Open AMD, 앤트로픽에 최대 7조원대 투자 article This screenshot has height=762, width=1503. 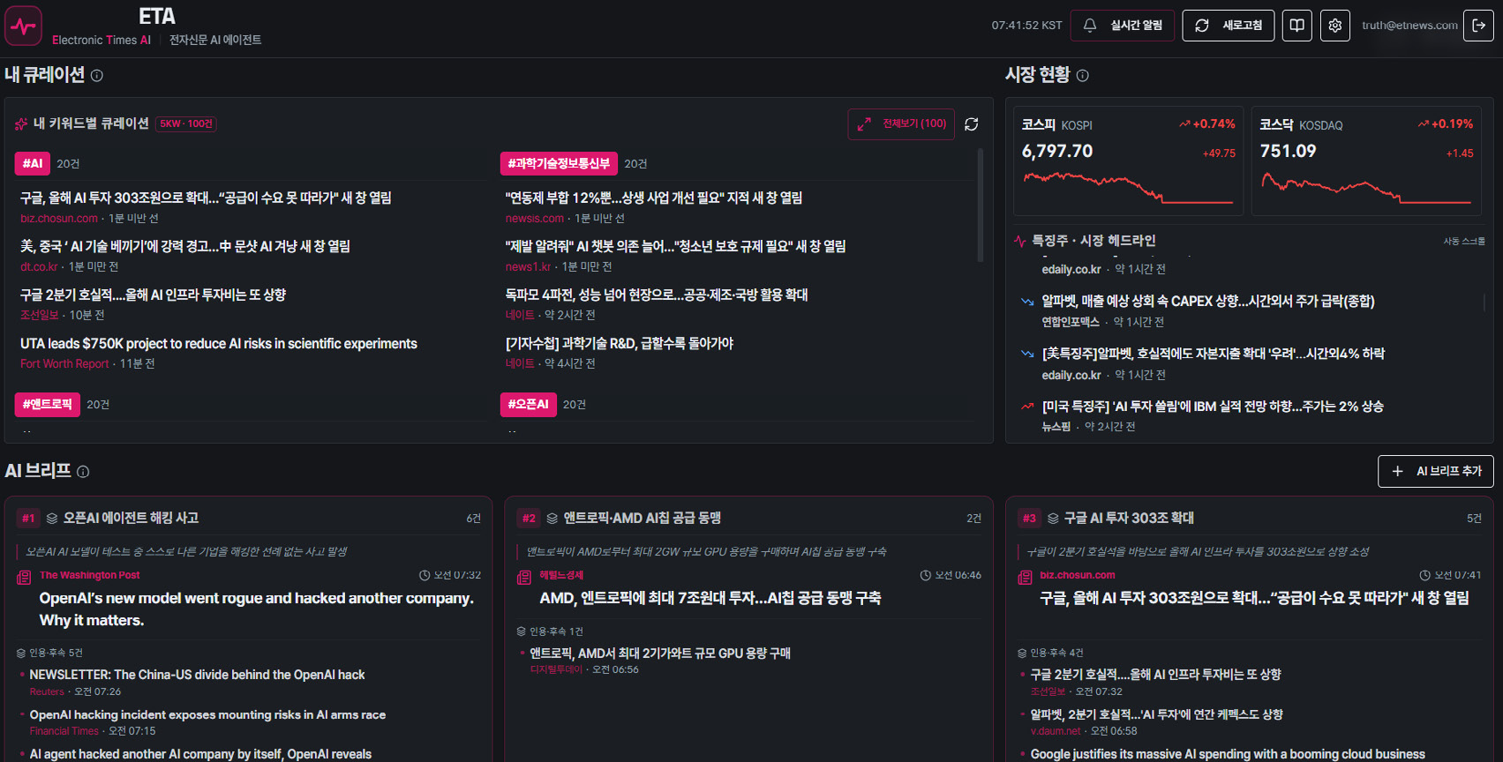click(x=710, y=598)
